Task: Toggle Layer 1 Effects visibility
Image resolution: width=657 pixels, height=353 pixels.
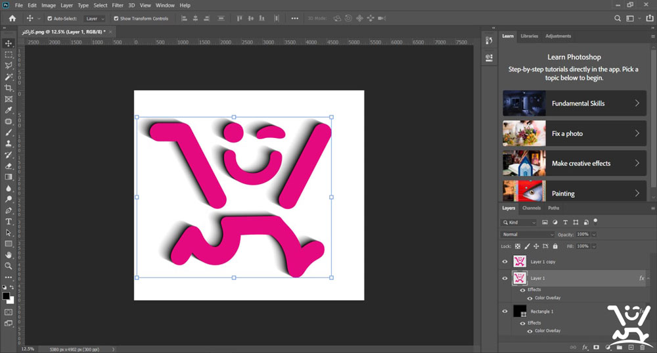Action: point(522,290)
